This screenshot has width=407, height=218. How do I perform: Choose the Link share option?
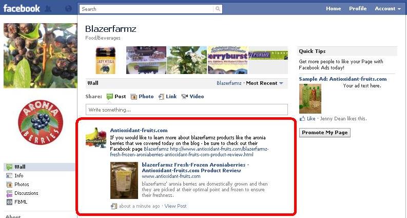168,97
